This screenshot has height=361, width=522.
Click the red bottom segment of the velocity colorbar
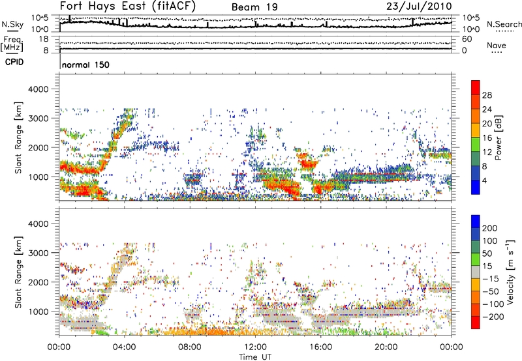(476, 323)
